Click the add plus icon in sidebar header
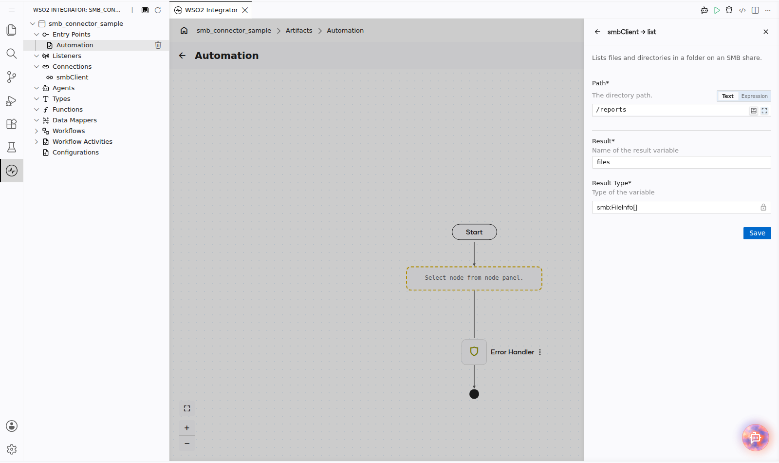Viewport: 779px width, 463px height. coord(132,10)
